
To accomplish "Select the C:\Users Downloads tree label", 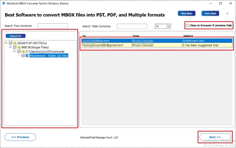I will (x=45, y=52).
